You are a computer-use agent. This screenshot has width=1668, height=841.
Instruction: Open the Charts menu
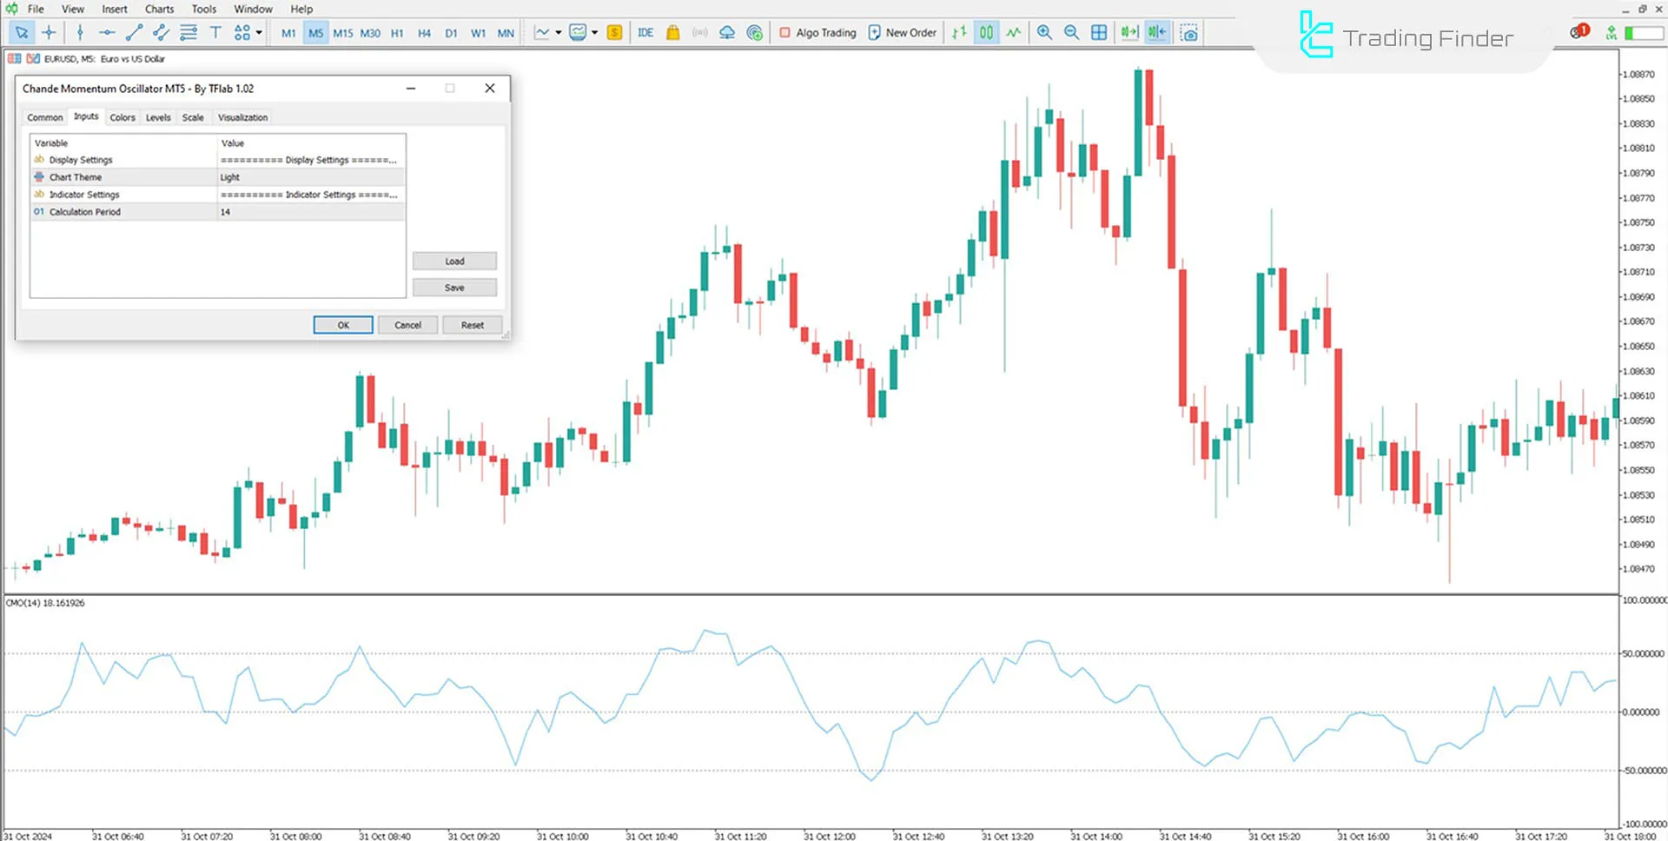pos(159,9)
